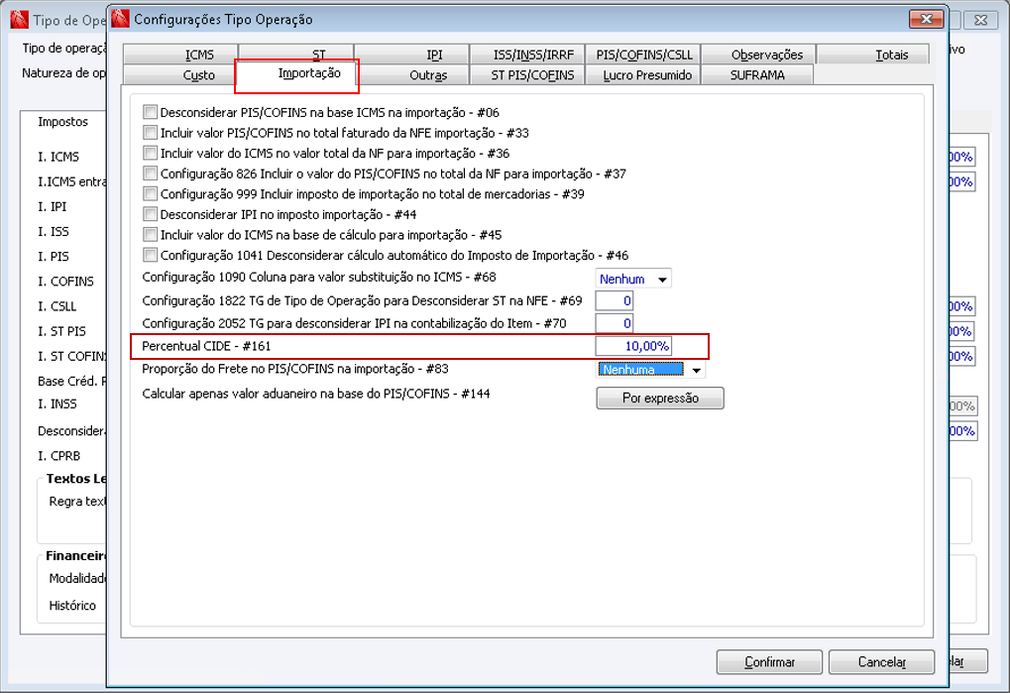Click I. COFINS label in background window
The height and width of the screenshot is (693, 1010).
tap(65, 282)
